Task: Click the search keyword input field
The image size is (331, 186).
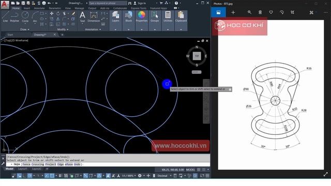Action: click(x=108, y=3)
